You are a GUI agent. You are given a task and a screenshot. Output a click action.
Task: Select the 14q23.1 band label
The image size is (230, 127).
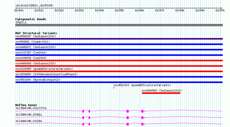point(21,22)
